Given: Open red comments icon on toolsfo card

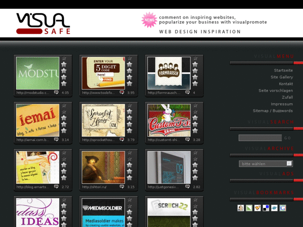Looking at the screenshot, I should pyautogui.click(x=122, y=92).
